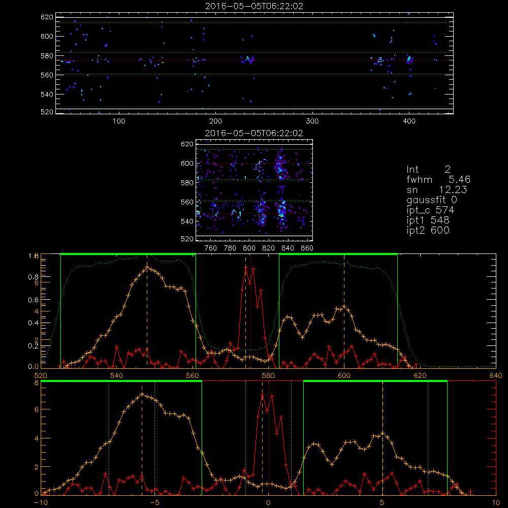Click orange x-axis tick label 640
Image resolution: width=508 pixels, height=508 pixels.
(496, 376)
